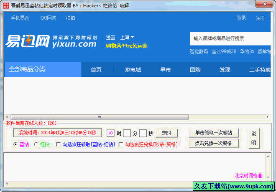Open the 早市 tab
This screenshot has height=192, width=276.
(165, 70)
